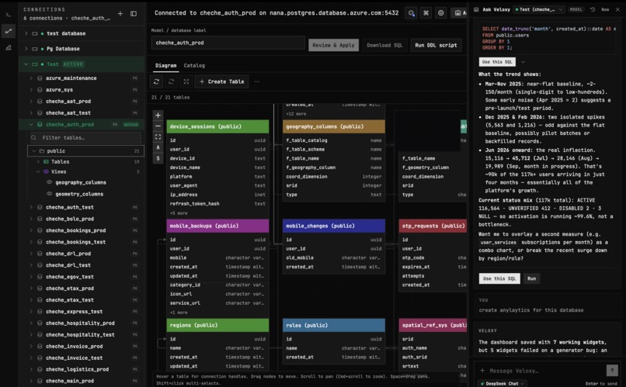Switch to the Catalog tab

[194, 65]
